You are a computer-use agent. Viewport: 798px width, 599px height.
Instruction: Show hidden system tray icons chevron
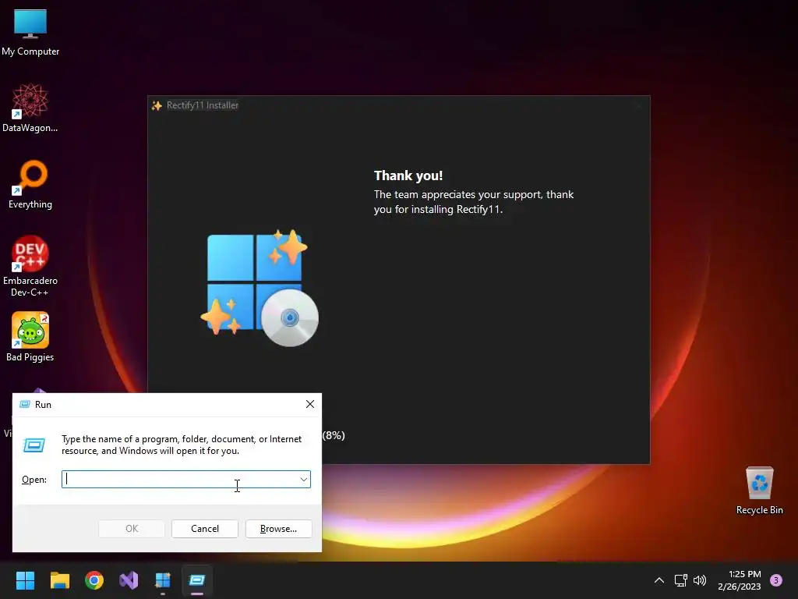pyautogui.click(x=659, y=580)
